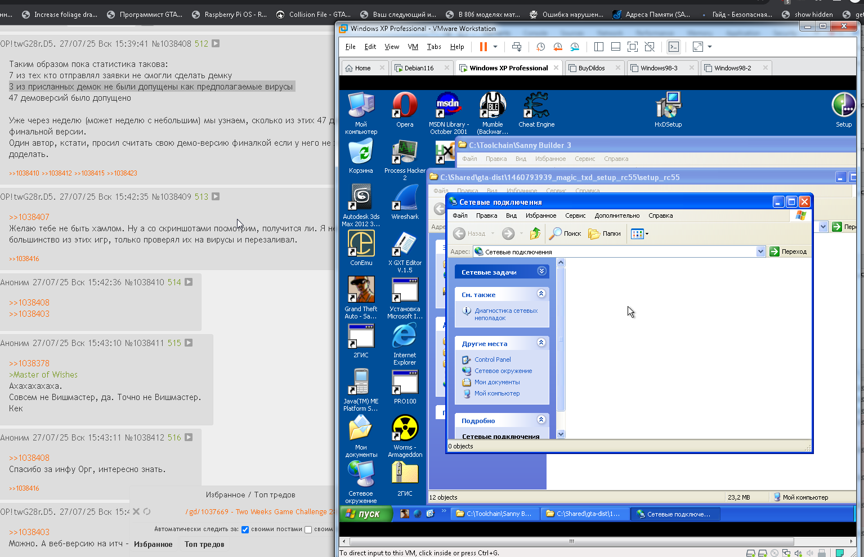Expand post 512 menu arrow

click(216, 43)
